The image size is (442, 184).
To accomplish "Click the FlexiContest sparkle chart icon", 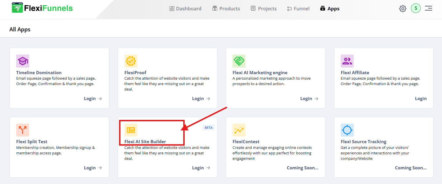I will coord(239,130).
